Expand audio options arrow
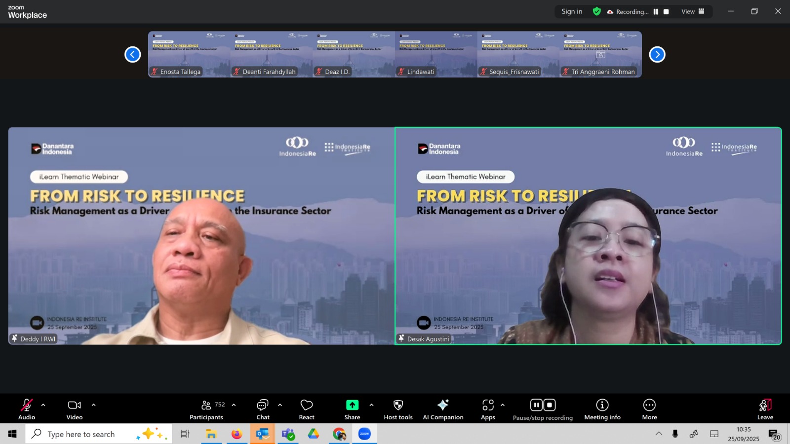790x444 pixels. point(43,405)
